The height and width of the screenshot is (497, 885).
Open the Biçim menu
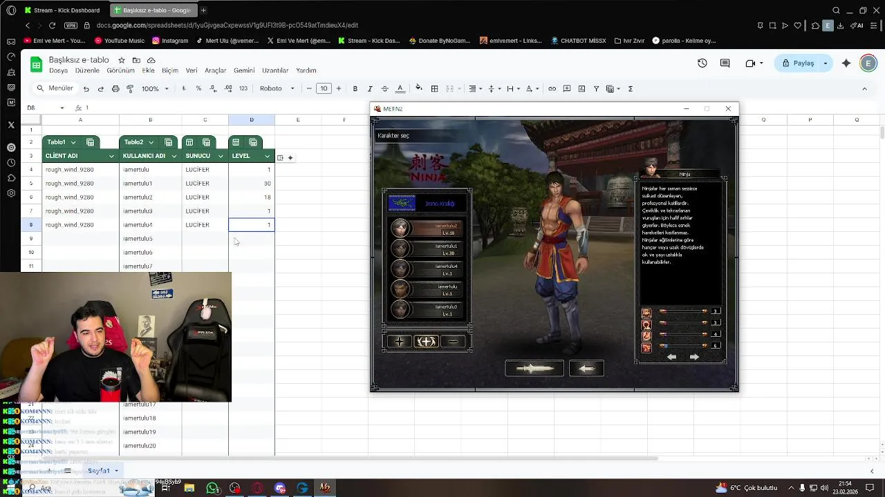170,70
